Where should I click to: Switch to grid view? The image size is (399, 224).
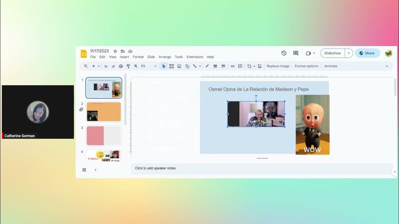(x=84, y=170)
